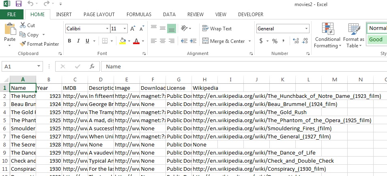Viewport: 387px width, 176px height.
Task: Click the formula bar showing Name
Action: (244, 66)
